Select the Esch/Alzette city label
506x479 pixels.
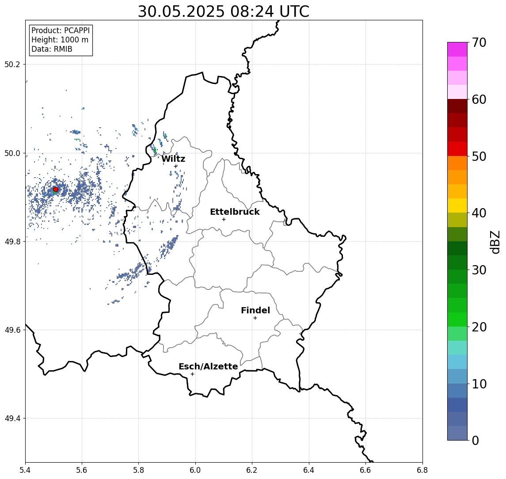[x=208, y=366]
